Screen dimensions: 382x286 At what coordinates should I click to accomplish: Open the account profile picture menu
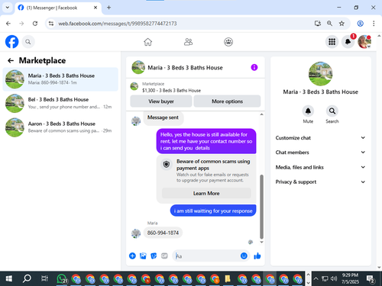(364, 42)
